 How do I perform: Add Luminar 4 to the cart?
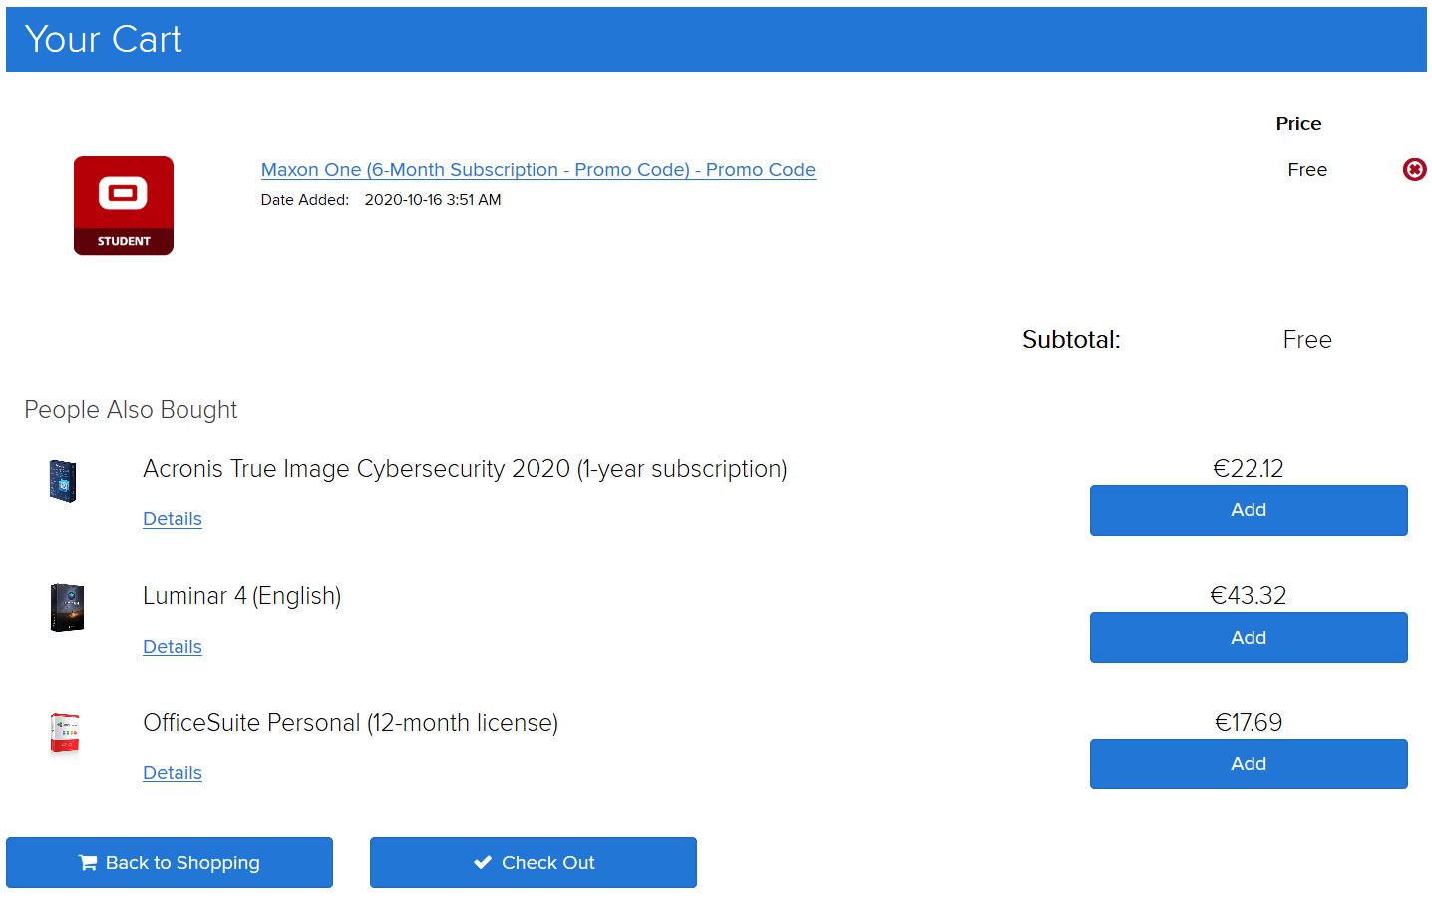(x=1249, y=638)
